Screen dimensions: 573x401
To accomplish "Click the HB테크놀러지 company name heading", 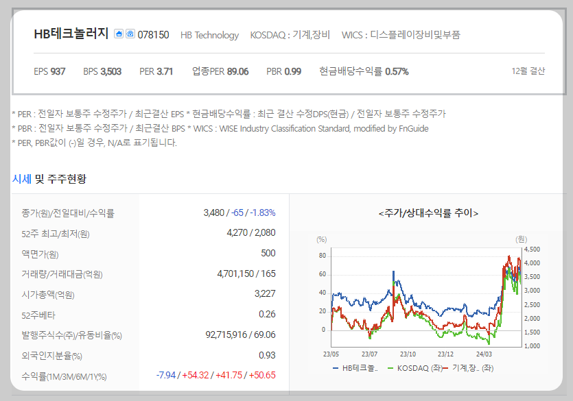I will [71, 34].
